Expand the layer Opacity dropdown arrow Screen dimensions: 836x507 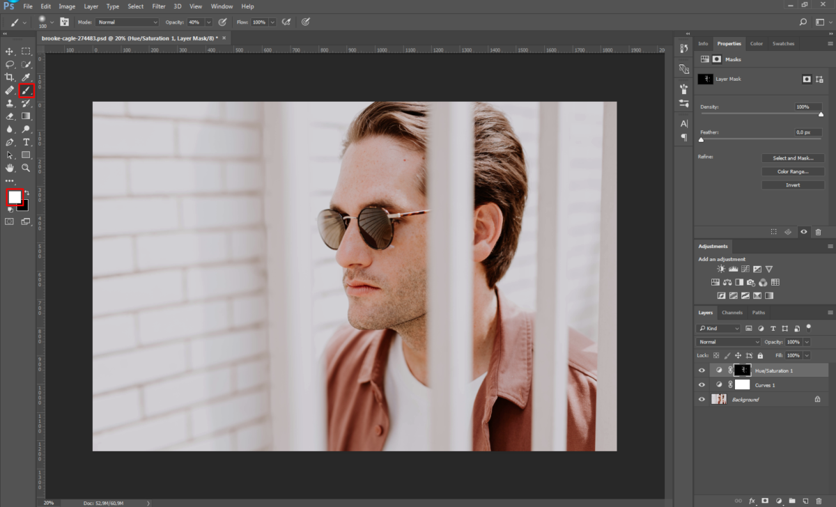pyautogui.click(x=807, y=342)
